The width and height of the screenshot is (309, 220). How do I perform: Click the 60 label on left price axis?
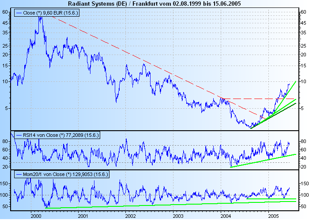coord(5,12)
